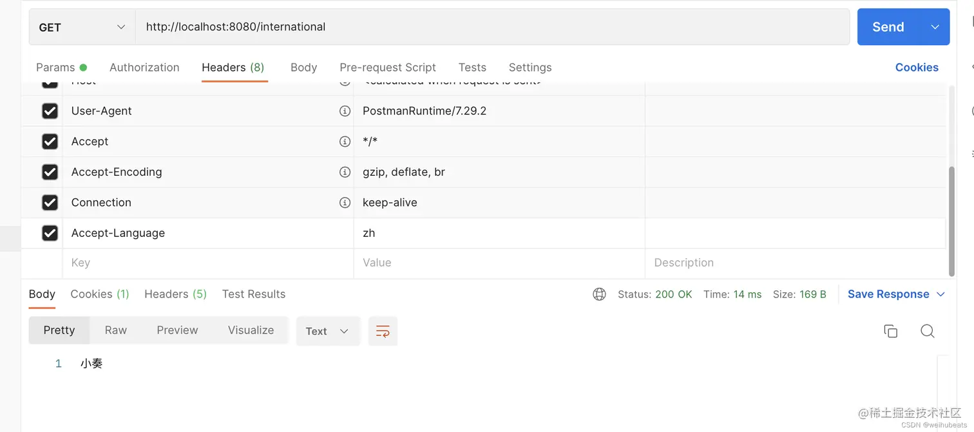Screen dimensions: 974x432
Task: Open search in response with magnifier icon
Action: pos(927,331)
